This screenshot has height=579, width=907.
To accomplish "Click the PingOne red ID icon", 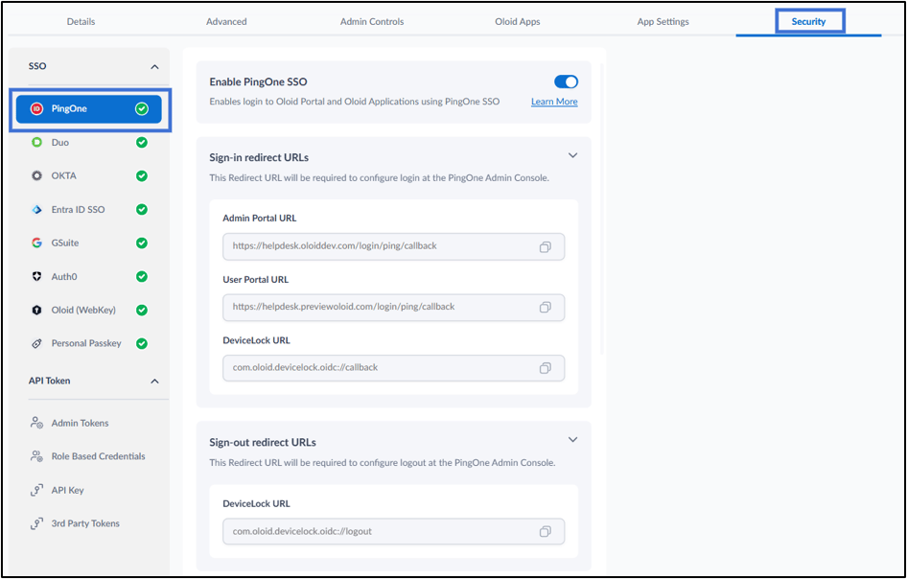I will coord(36,108).
